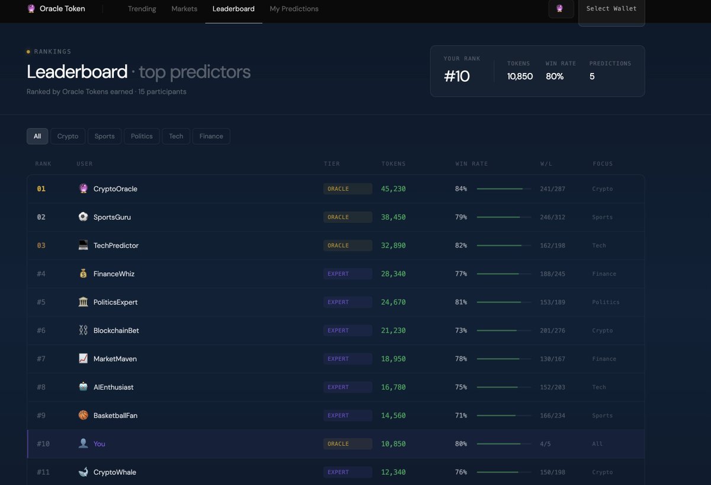Click the You row ORACLE tier badge

pos(348,443)
